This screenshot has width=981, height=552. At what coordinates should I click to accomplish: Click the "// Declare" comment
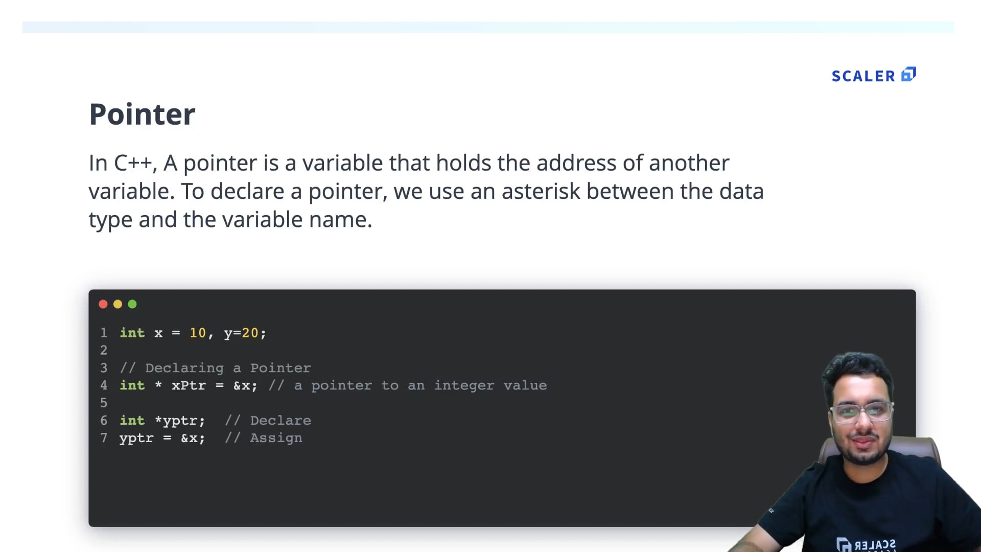pyautogui.click(x=268, y=421)
